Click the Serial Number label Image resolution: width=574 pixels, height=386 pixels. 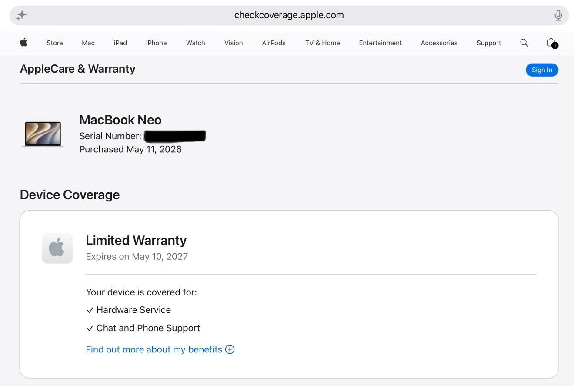110,136
